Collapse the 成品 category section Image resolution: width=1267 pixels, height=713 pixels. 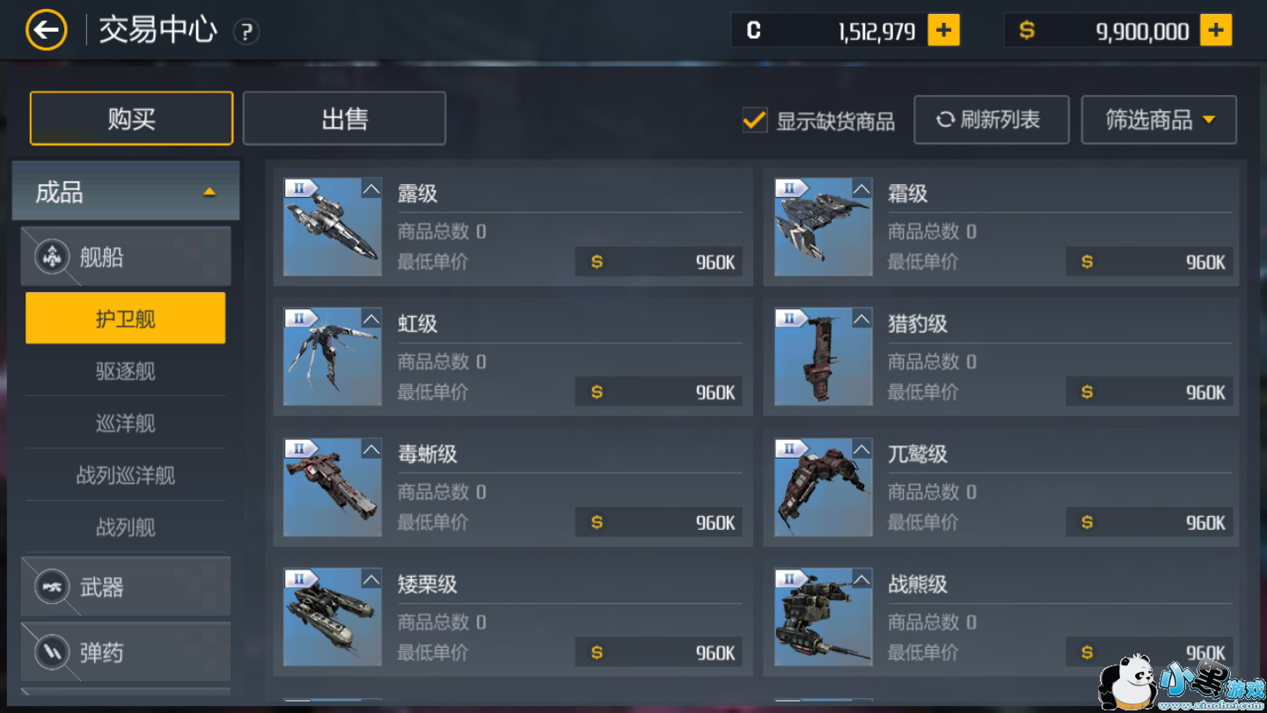tap(209, 191)
